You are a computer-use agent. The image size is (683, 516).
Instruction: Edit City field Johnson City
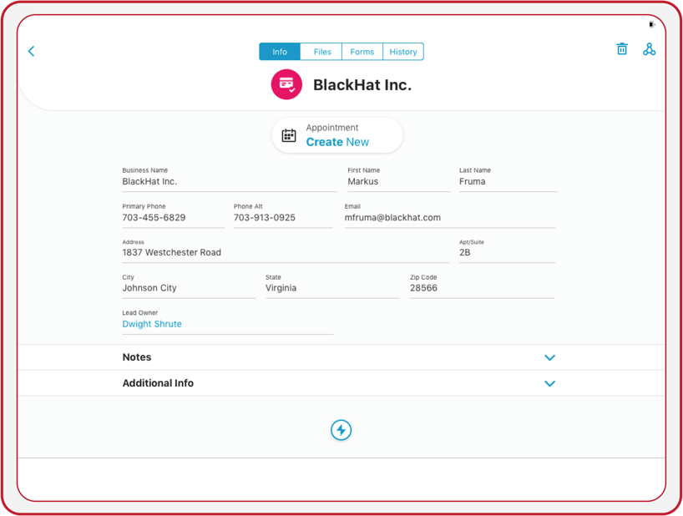[x=189, y=288]
